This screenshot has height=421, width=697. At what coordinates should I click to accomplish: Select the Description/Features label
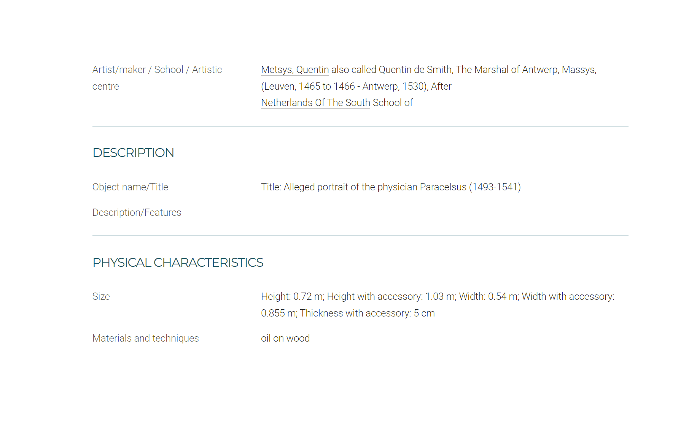(x=137, y=212)
